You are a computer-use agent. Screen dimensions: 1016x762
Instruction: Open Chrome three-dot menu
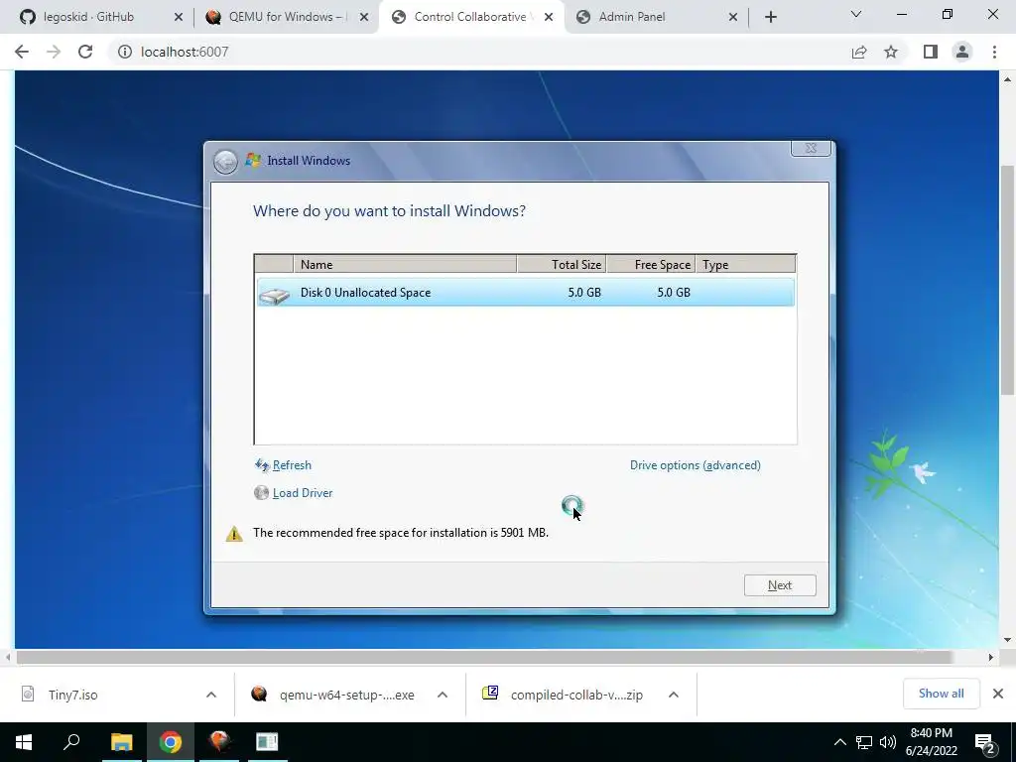click(x=994, y=52)
